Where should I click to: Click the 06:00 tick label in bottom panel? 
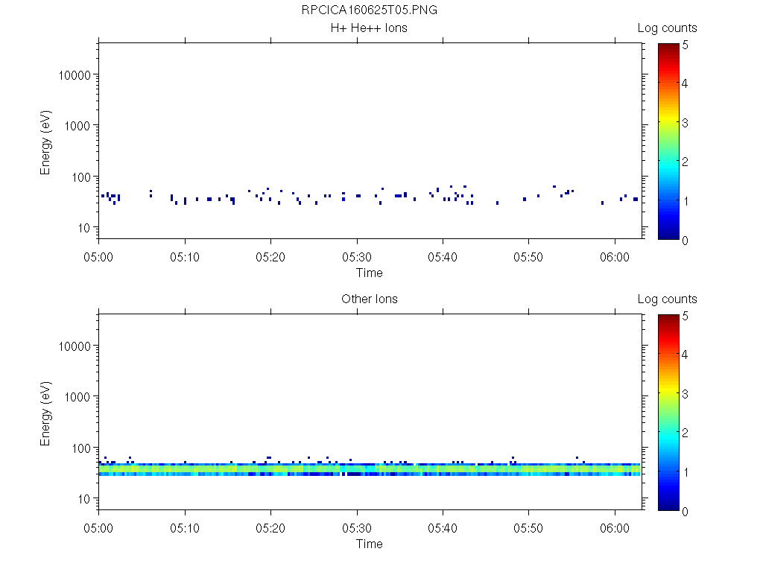tap(615, 528)
